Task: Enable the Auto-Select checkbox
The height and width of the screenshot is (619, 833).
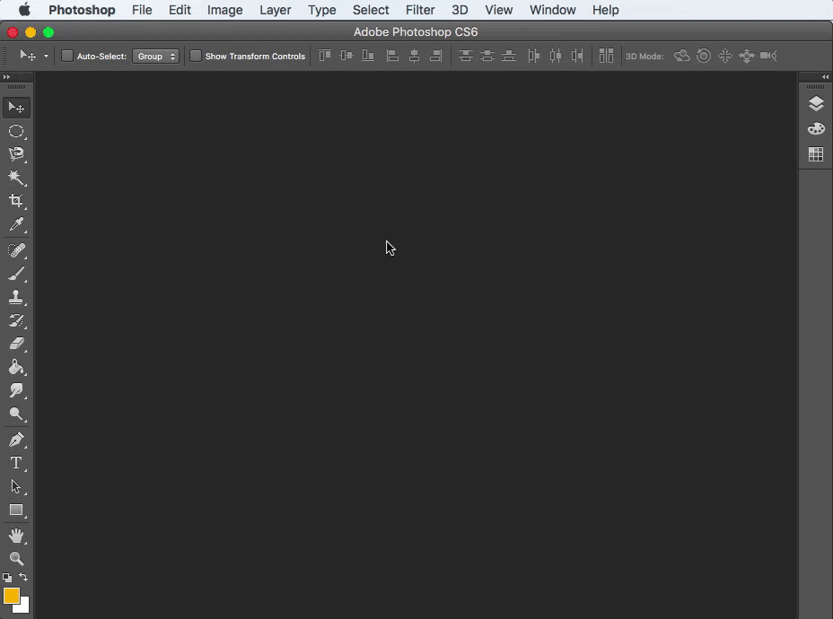Action: (x=67, y=56)
